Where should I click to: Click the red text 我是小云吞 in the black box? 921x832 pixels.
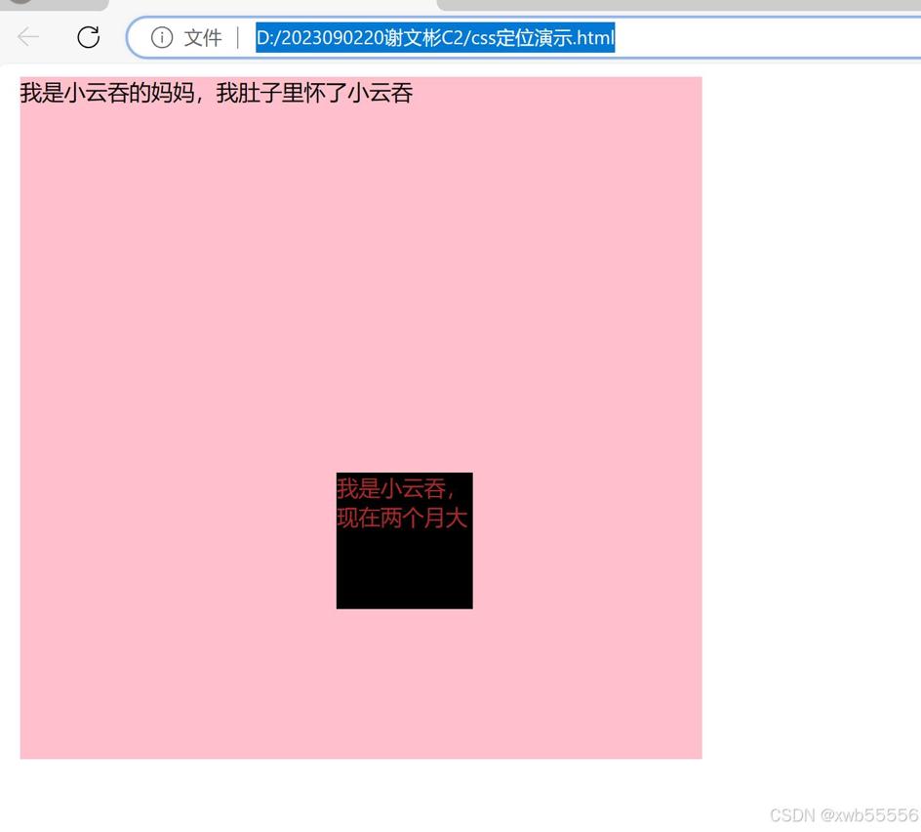[390, 488]
